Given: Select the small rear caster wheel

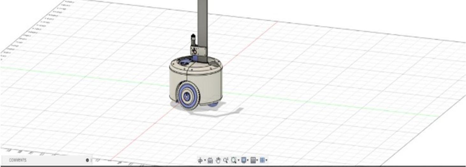Looking at the screenshot, I should [x=213, y=104].
